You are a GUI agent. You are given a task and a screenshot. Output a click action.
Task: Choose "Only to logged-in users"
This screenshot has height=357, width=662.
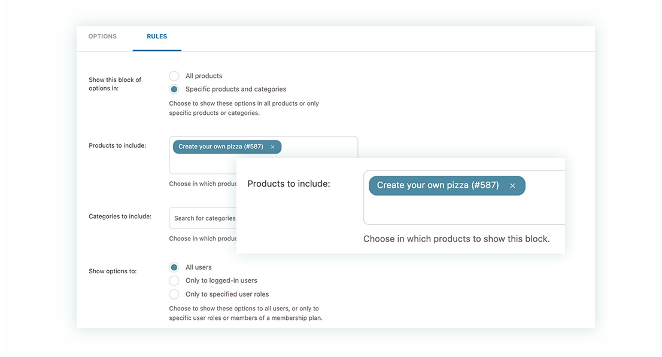(174, 280)
